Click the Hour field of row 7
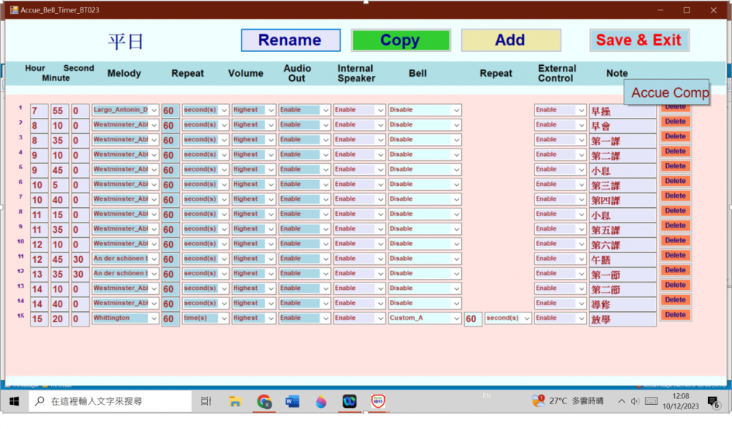 point(39,200)
